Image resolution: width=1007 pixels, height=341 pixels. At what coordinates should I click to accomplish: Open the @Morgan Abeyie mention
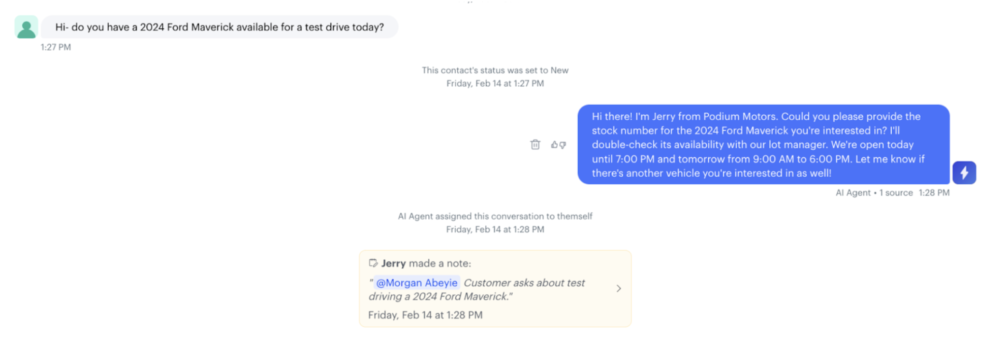pyautogui.click(x=417, y=283)
